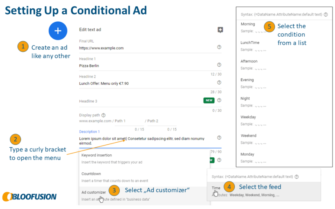Click the Headline 3 help icon
Image resolution: width=335 pixels, height=209 pixels.
coord(219,100)
